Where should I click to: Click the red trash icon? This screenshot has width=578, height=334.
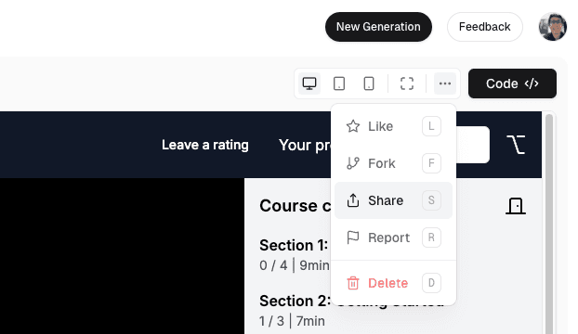(x=353, y=283)
